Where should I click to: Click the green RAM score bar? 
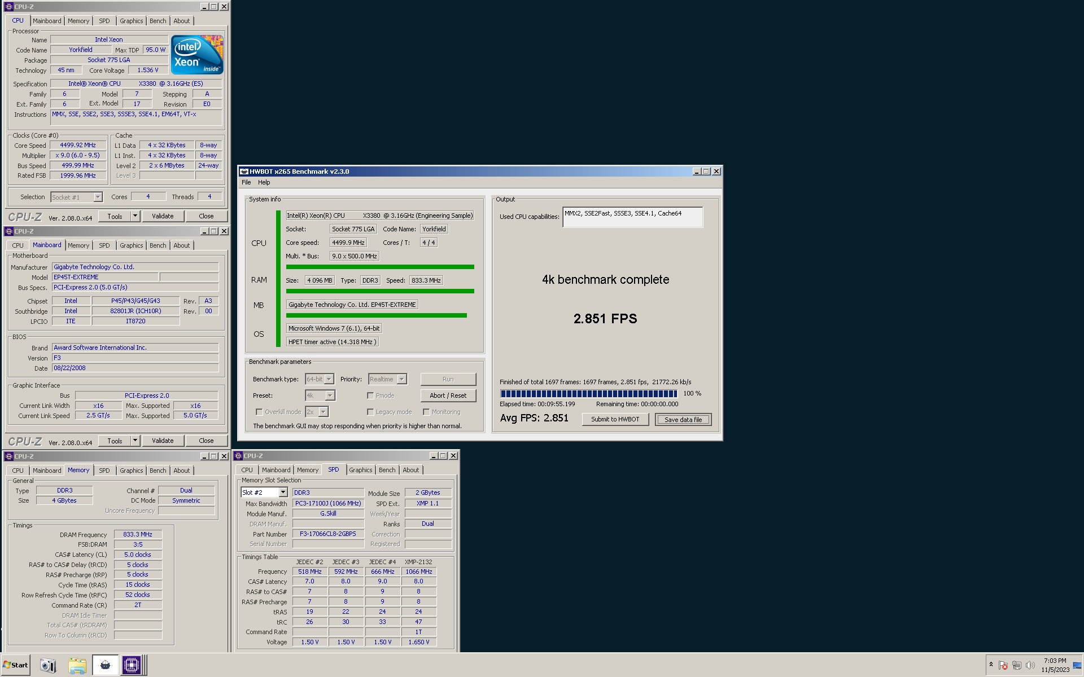coord(380,291)
